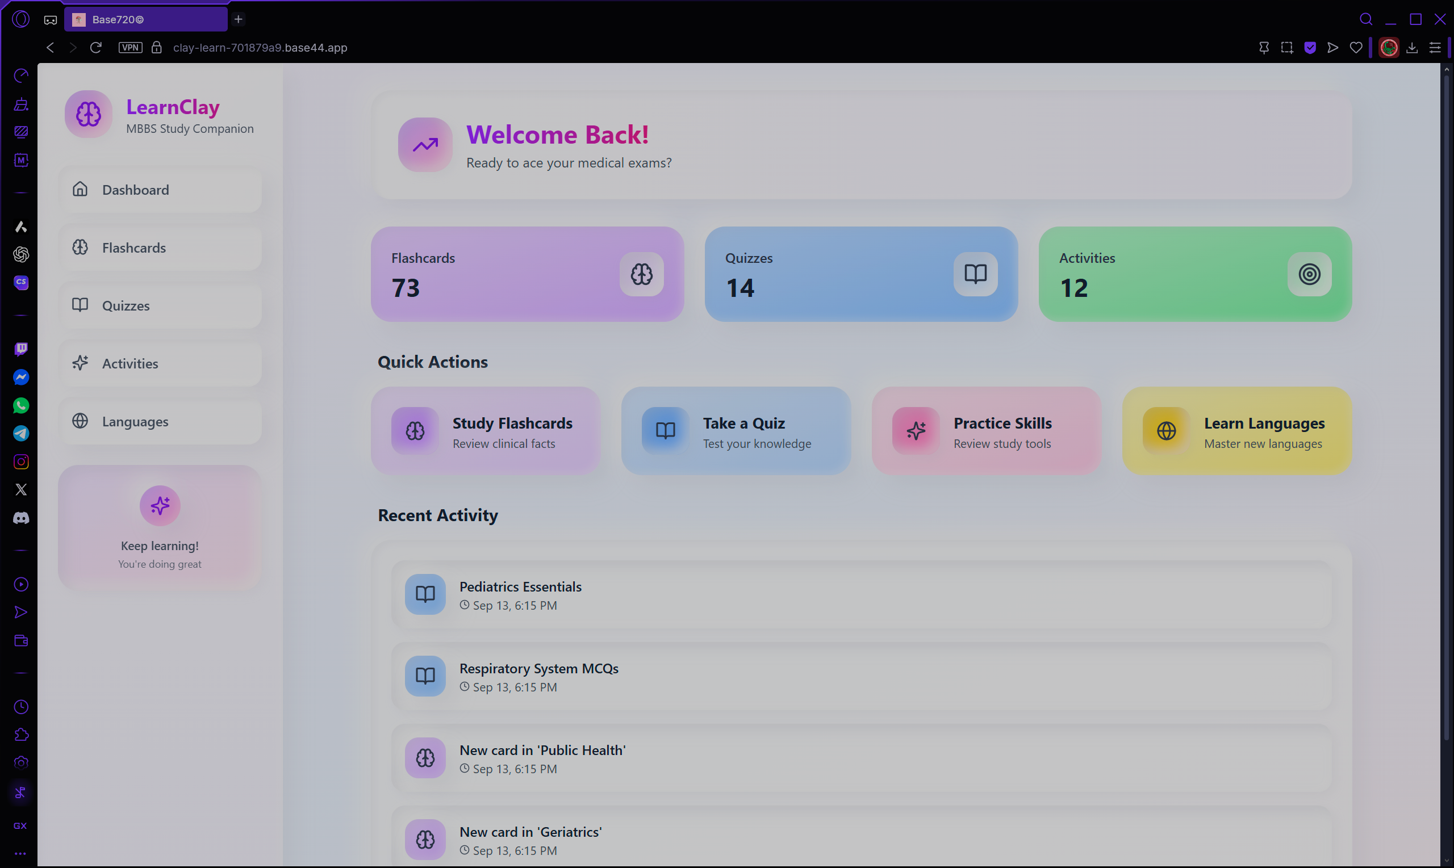Click the heart bookmark icon in toolbar
Screen dimensions: 1454x868
tap(1356, 47)
